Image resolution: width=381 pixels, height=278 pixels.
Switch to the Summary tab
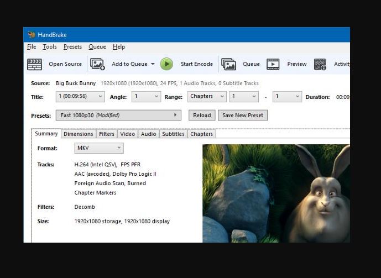click(46, 134)
